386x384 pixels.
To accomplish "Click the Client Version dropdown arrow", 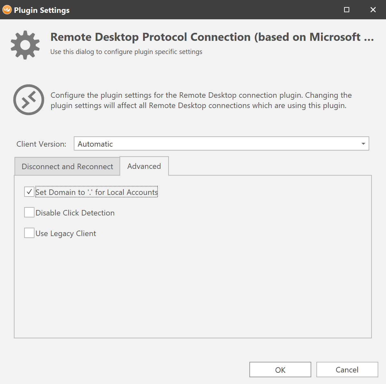I will tap(363, 144).
